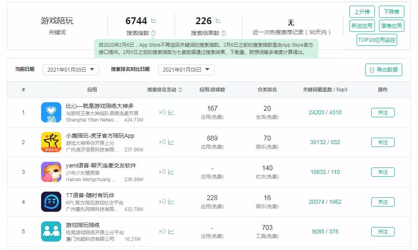Open app title 比心—就是游戏陪练大神多

click(x=100, y=106)
